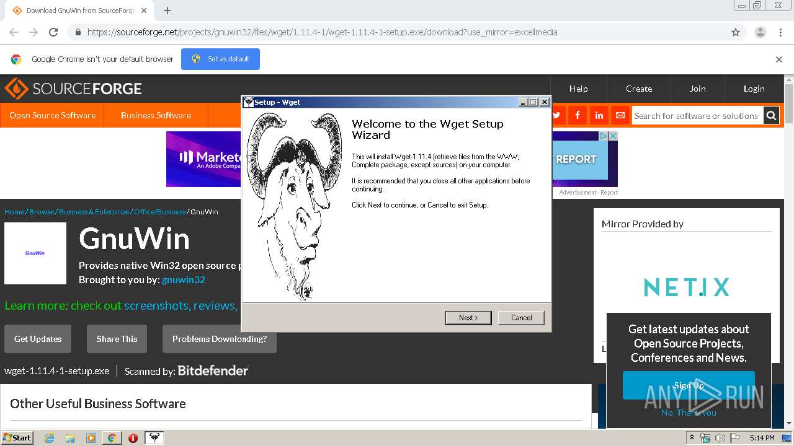Open the AdChoices triangle icon

click(604, 136)
